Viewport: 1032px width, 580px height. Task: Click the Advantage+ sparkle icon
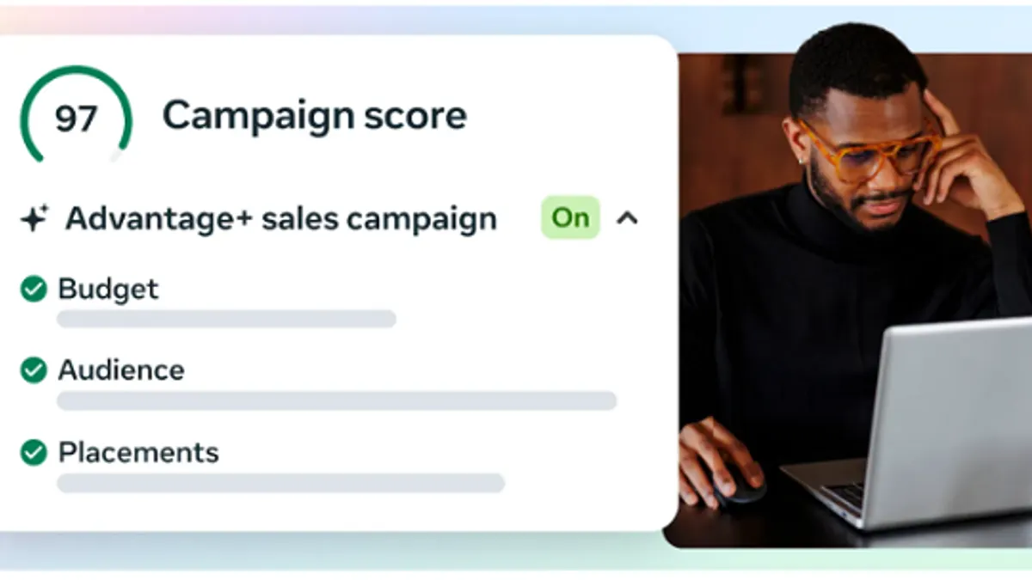34,219
